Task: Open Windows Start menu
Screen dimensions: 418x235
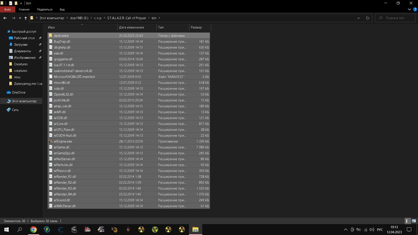Action: click(x=6, y=230)
